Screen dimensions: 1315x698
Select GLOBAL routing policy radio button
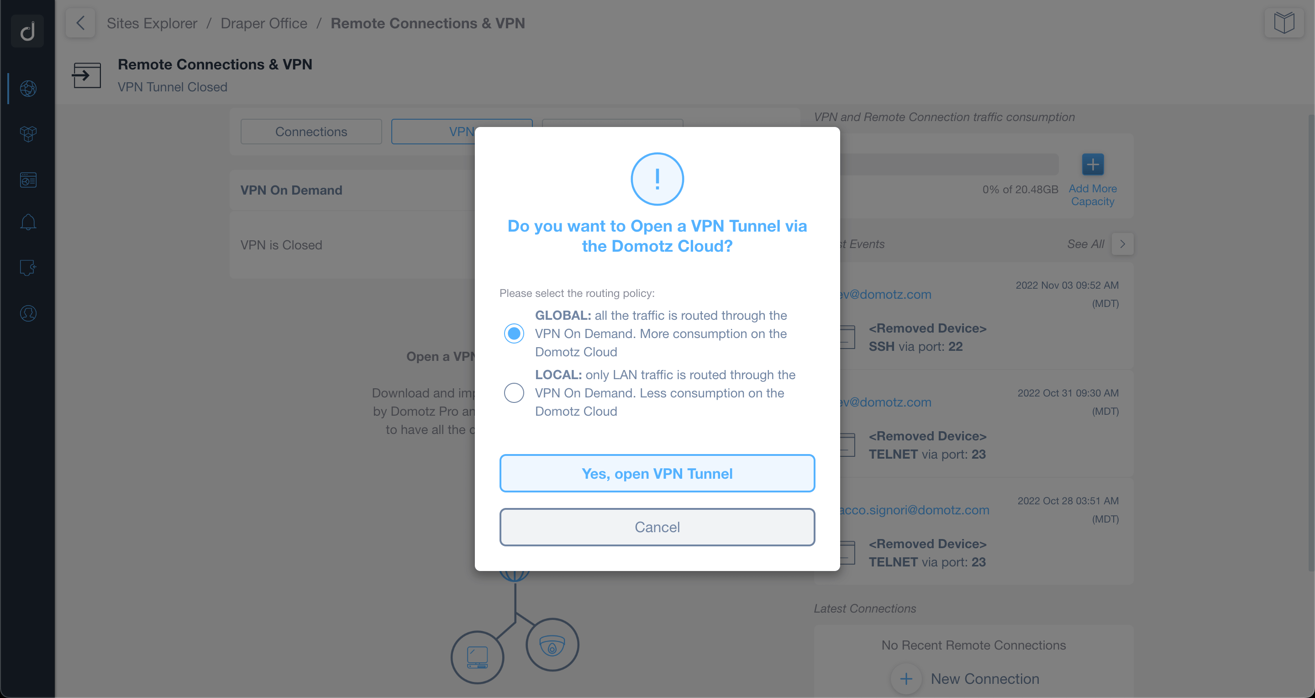515,333
